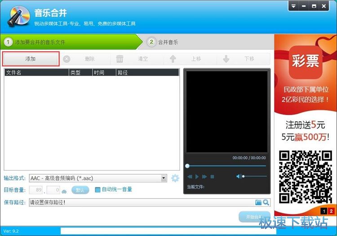Open save location with magnifier icon

(266, 202)
